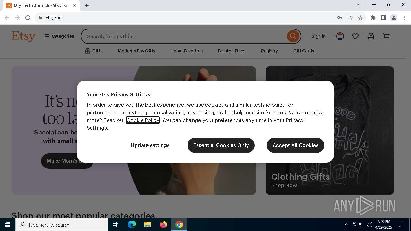Launch Microsoft Edge from taskbar
This screenshot has width=411, height=231.
click(x=132, y=225)
